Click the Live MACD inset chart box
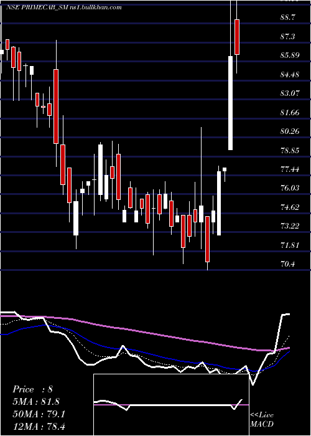This screenshot has height=436, width=311. (171, 405)
